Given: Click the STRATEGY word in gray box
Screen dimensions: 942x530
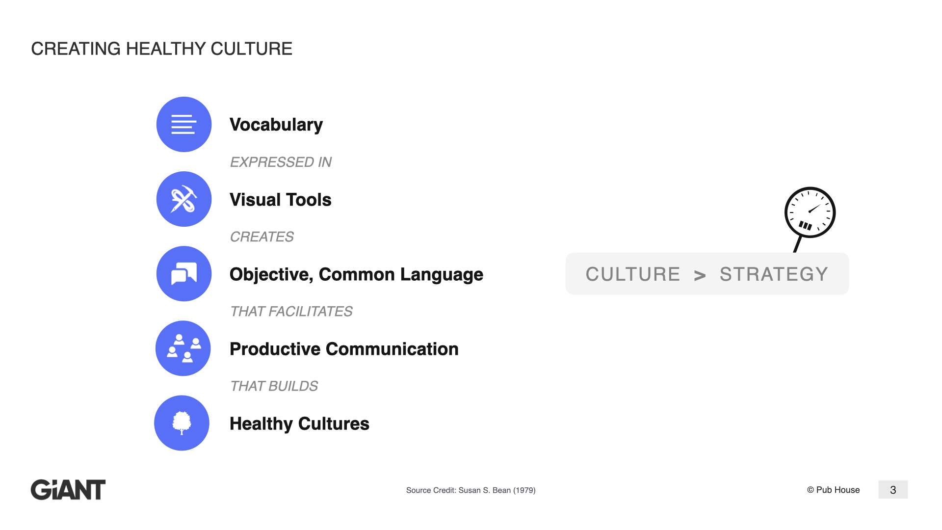Looking at the screenshot, I should click(x=774, y=274).
